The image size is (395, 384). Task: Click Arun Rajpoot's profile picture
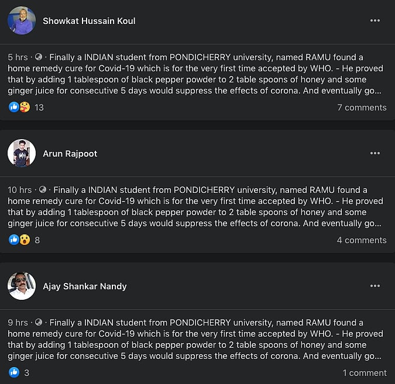click(22, 154)
